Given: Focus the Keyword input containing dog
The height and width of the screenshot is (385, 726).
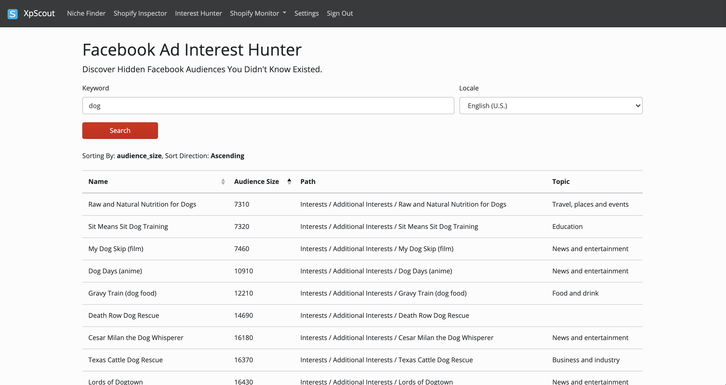Looking at the screenshot, I should coord(268,106).
